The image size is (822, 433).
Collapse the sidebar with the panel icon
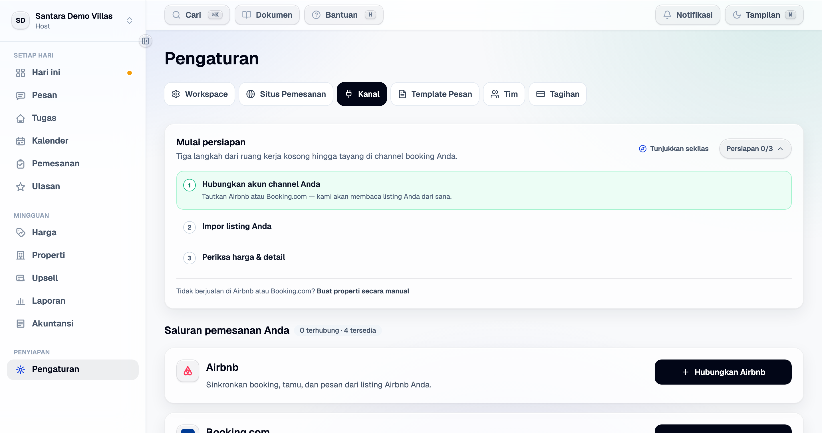[146, 41]
